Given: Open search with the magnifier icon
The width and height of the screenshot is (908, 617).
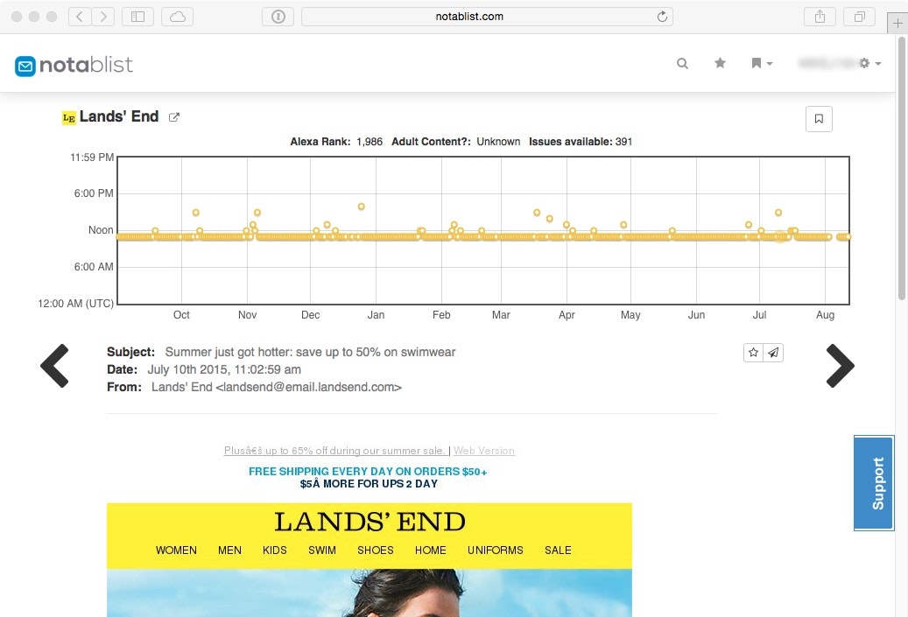Looking at the screenshot, I should [682, 63].
